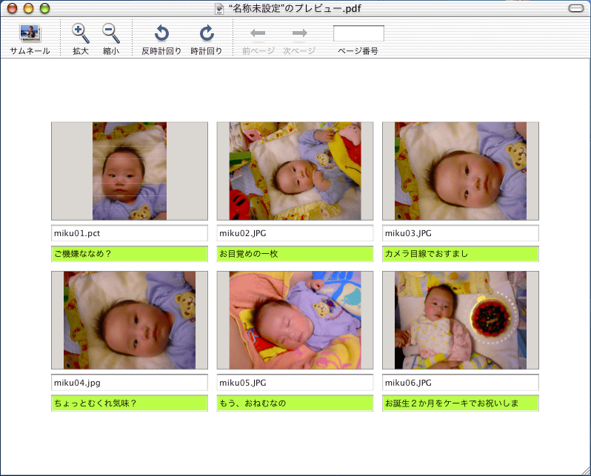Zoom in with the 拡大 magnifier
Screen dimensions: 591x476
81,39
